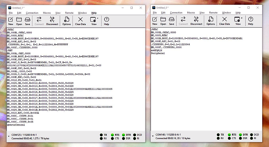Toggle the RTS indicator in Untitled_1 status bar
This screenshot has height=147, width=269.
click(x=113, y=135)
